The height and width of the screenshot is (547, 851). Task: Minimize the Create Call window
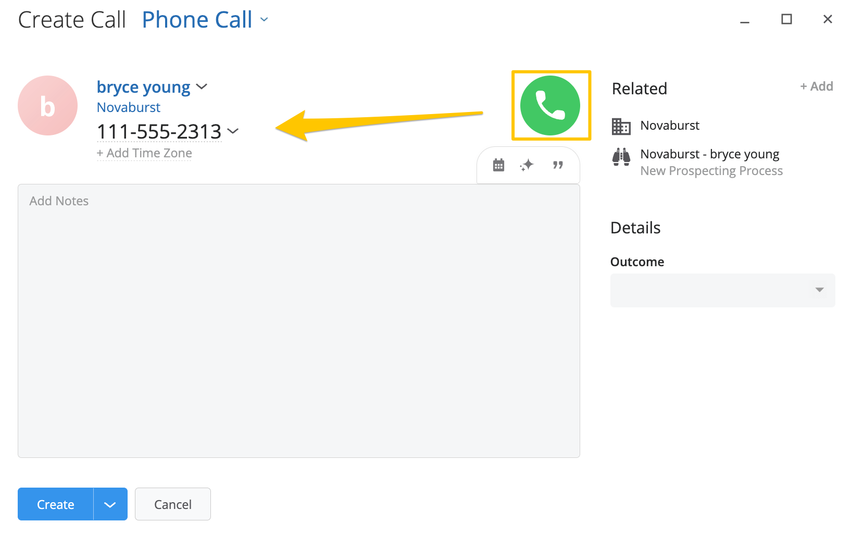(x=745, y=22)
